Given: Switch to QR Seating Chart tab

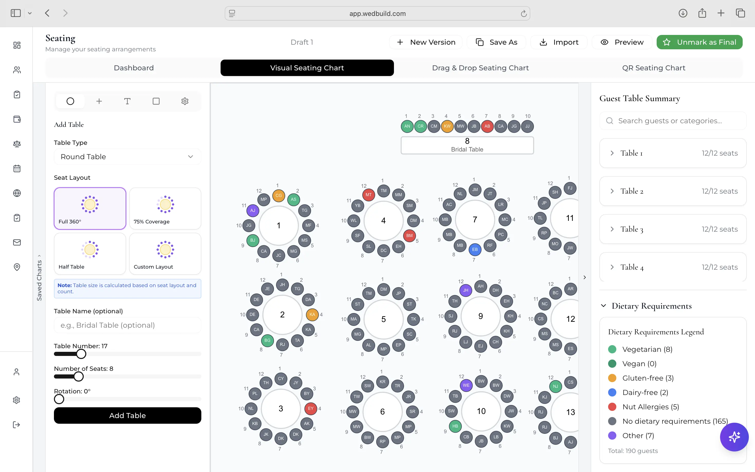Looking at the screenshot, I should click(x=654, y=68).
